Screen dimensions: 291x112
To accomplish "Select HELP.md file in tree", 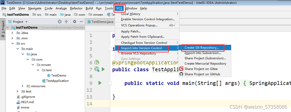I will [x=25, y=102].
